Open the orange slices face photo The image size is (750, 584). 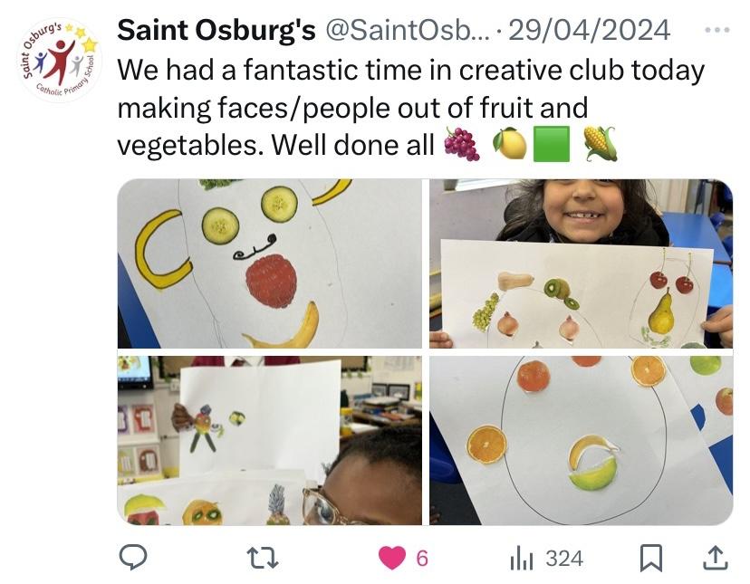[x=581, y=440]
